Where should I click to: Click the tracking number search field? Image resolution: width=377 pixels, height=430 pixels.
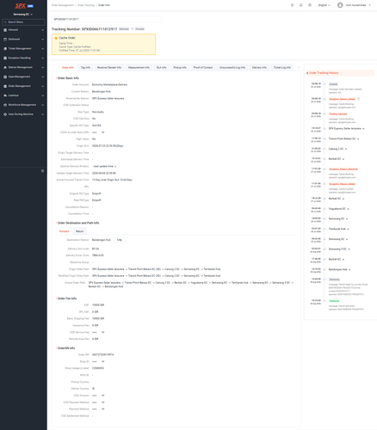point(107,19)
